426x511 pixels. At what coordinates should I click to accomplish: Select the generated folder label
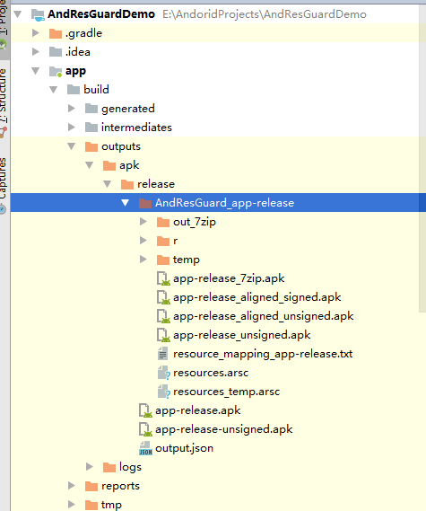pyautogui.click(x=128, y=109)
